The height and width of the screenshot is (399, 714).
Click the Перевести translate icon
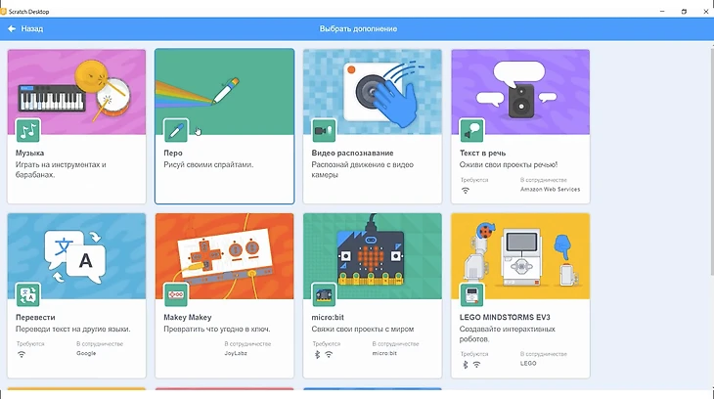coord(27,294)
